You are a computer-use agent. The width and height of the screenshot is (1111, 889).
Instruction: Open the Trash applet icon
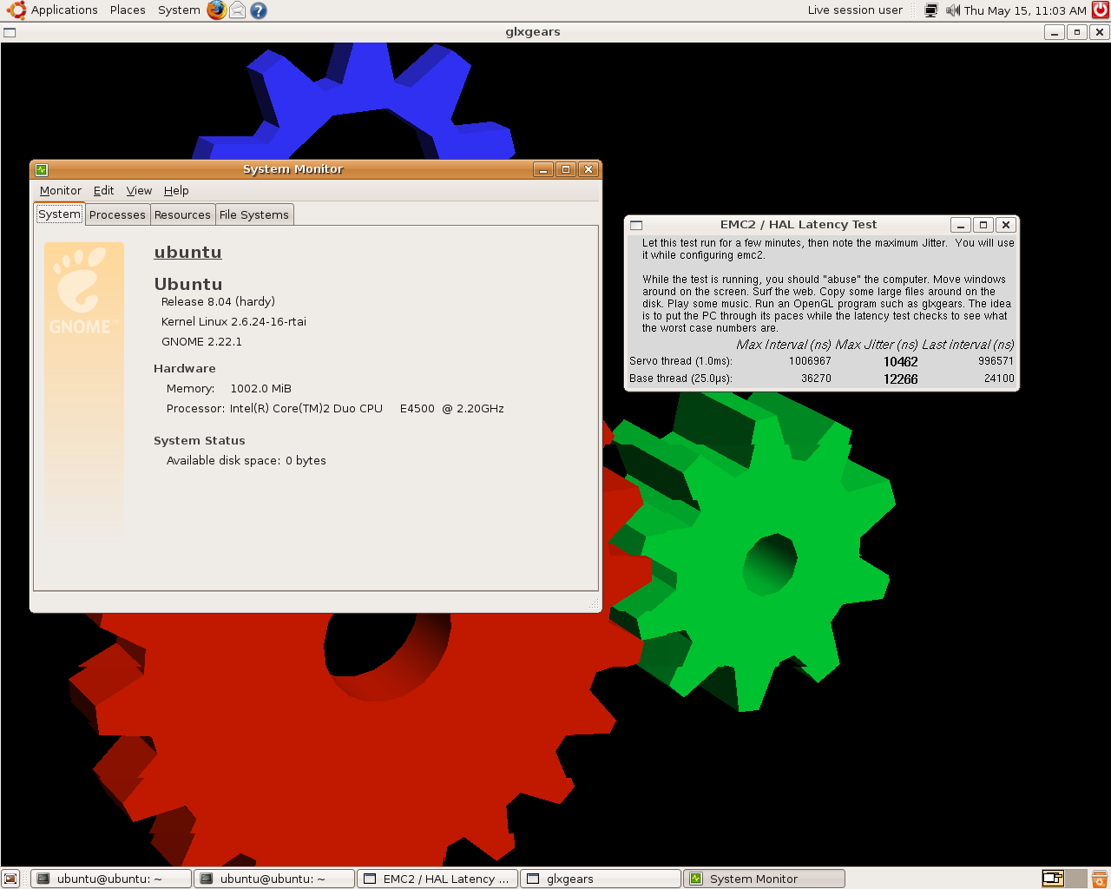[1100, 879]
